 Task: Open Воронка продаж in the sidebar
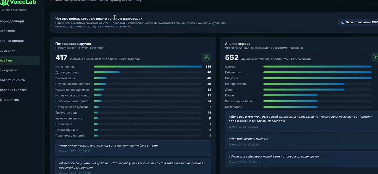tap(12, 41)
